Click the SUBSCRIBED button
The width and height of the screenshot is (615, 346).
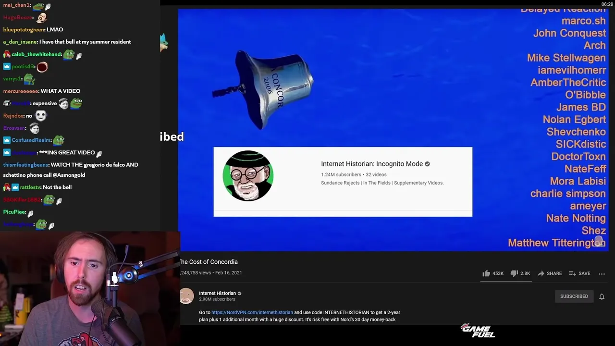click(x=574, y=297)
